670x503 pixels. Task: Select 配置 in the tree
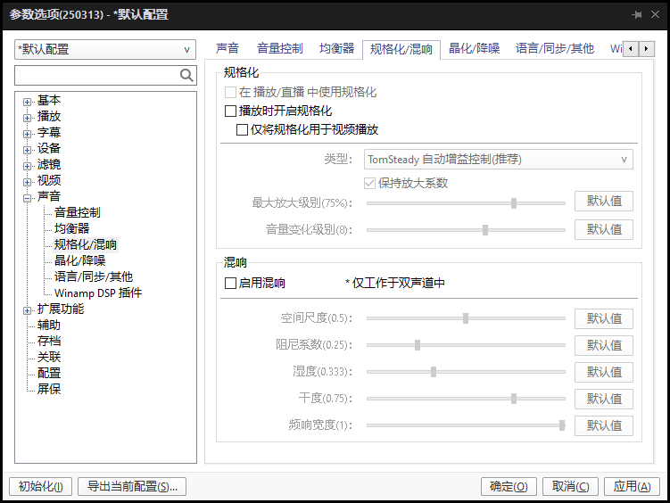[49, 373]
